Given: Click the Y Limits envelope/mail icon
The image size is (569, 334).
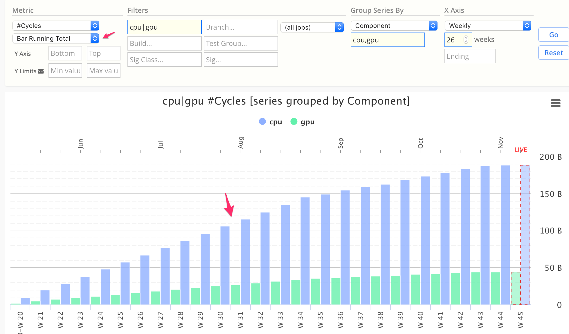Looking at the screenshot, I should click(x=41, y=71).
